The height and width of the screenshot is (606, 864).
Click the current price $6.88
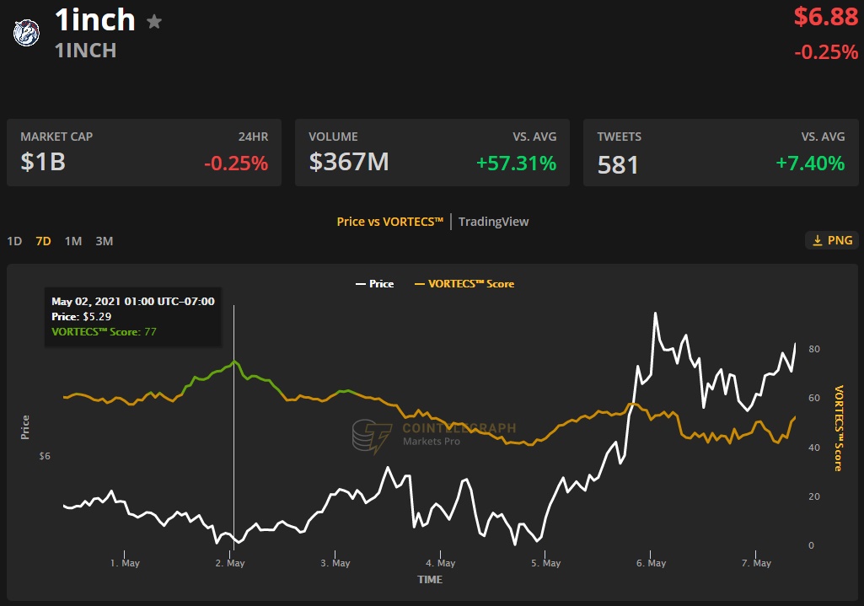tap(826, 17)
